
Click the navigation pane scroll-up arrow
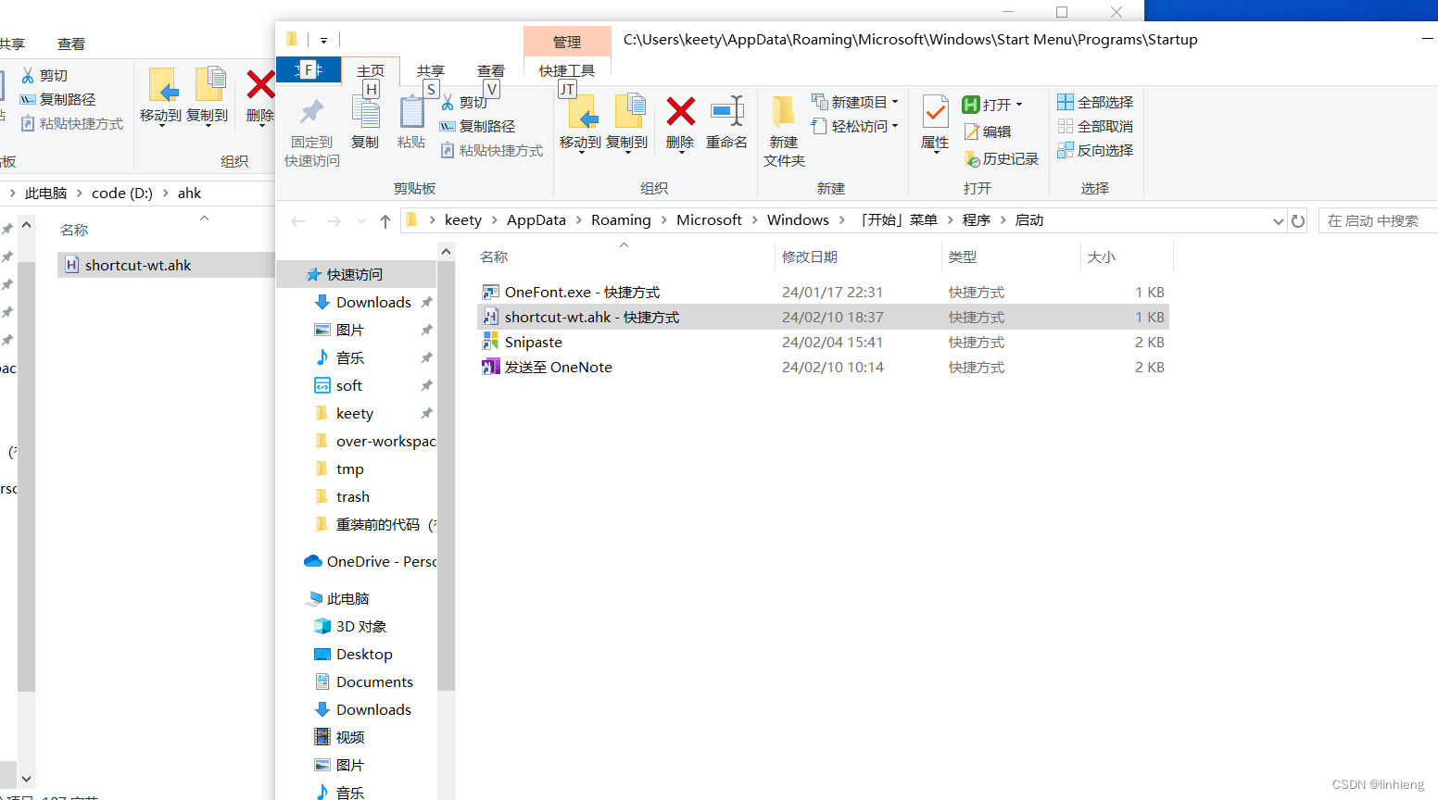point(446,252)
